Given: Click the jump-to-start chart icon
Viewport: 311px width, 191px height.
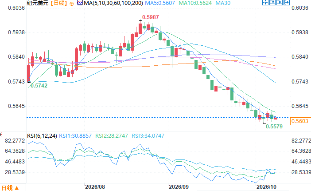Looking at the screenshot, I should 272,3.
